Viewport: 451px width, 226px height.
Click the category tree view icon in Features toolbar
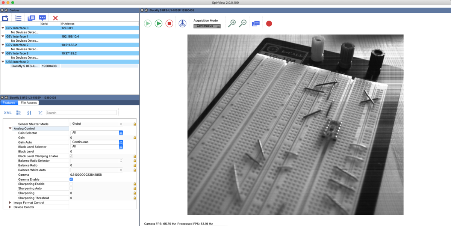point(18,113)
